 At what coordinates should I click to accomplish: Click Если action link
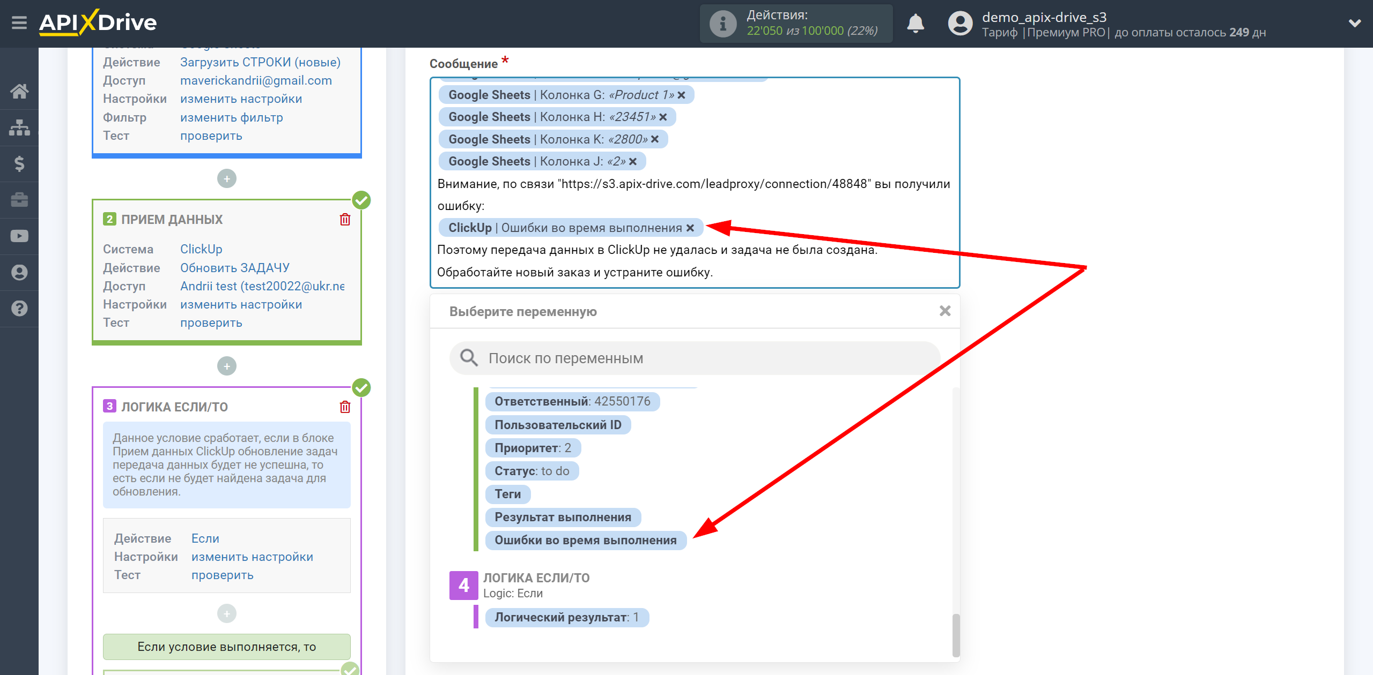click(x=205, y=538)
